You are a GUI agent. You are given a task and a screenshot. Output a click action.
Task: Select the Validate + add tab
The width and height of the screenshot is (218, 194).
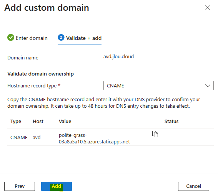coord(80,38)
